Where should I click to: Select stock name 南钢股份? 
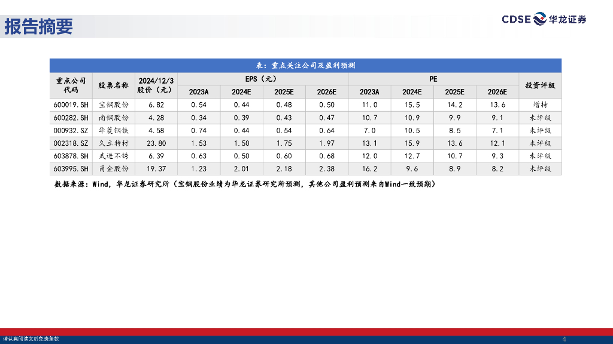click(x=113, y=118)
